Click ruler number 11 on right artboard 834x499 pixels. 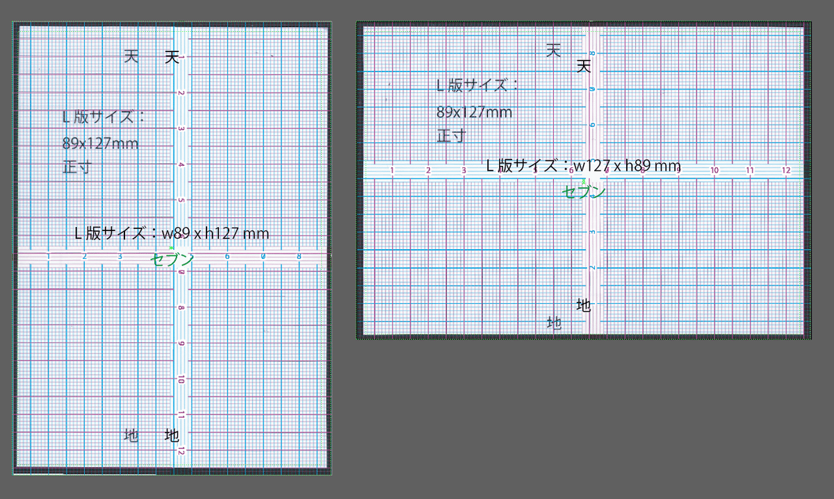click(750, 170)
